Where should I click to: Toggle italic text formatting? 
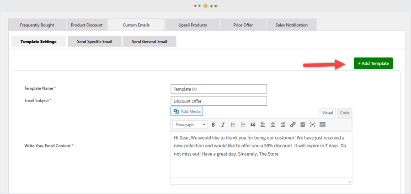223,124
